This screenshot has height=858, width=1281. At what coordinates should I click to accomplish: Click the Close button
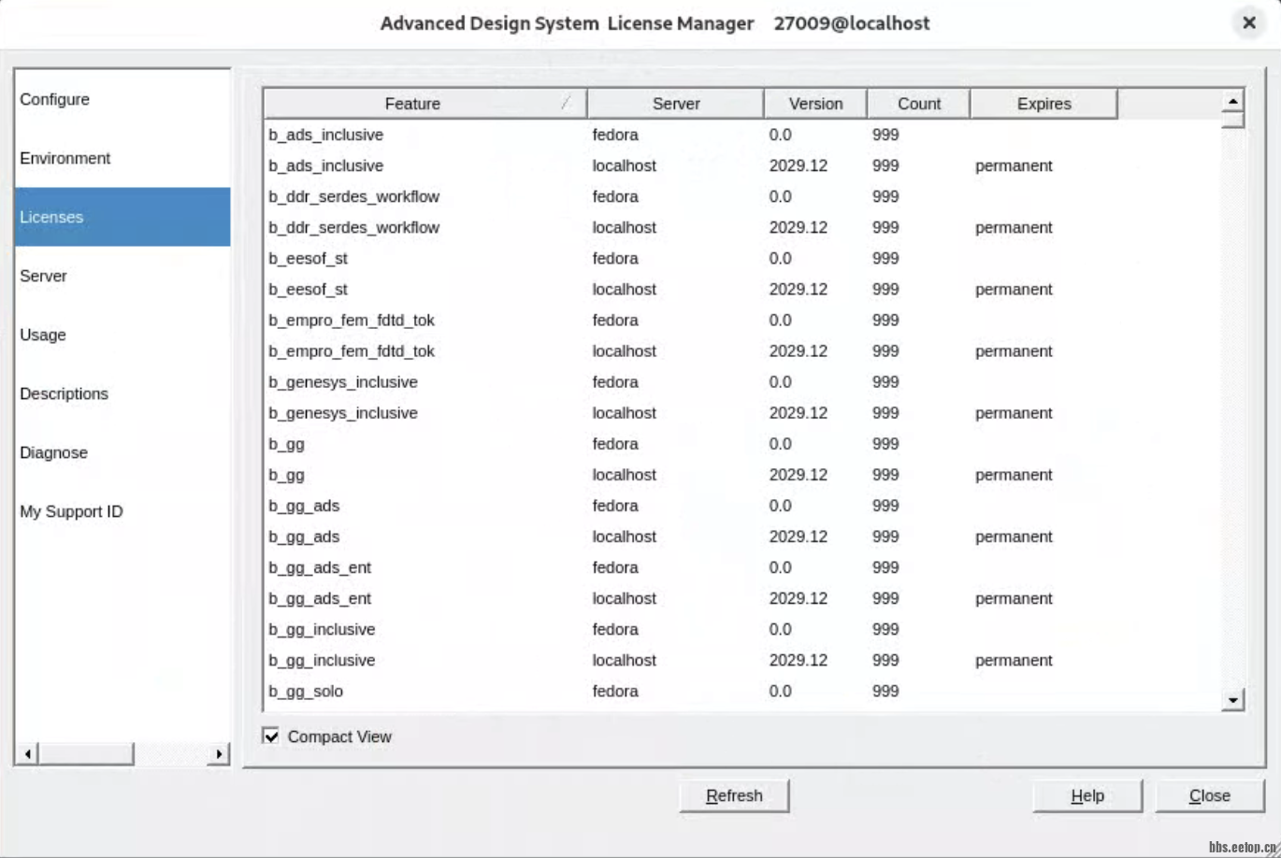[1210, 795]
